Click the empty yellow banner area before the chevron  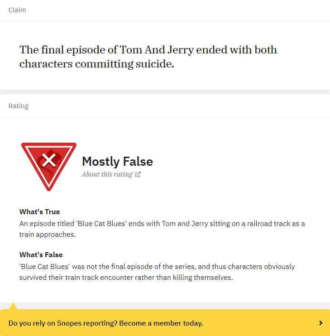click(x=260, y=323)
